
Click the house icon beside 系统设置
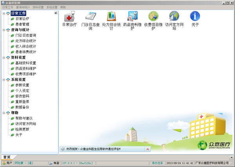(x=8, y=80)
